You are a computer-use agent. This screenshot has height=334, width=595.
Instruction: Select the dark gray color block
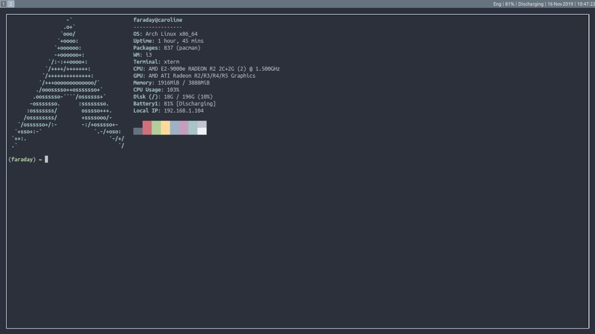(x=138, y=131)
